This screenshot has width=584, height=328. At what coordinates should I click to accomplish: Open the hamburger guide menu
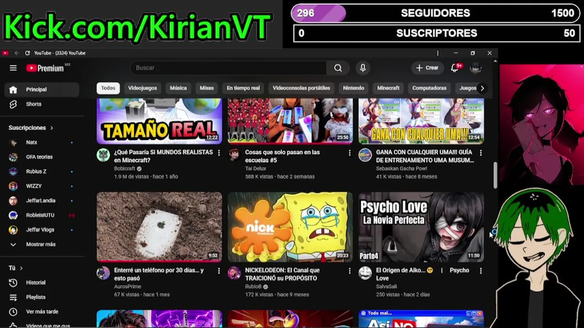pyautogui.click(x=13, y=68)
